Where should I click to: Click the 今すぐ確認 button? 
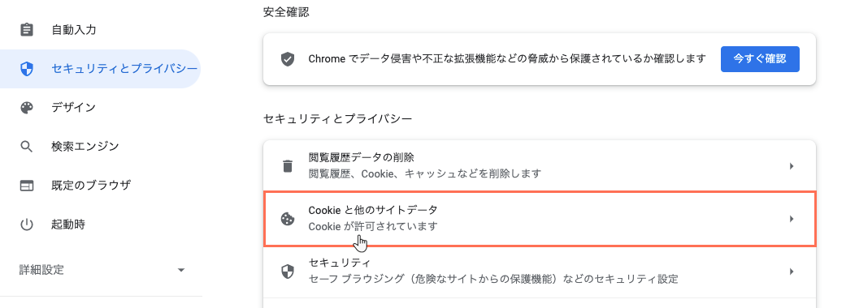[760, 59]
